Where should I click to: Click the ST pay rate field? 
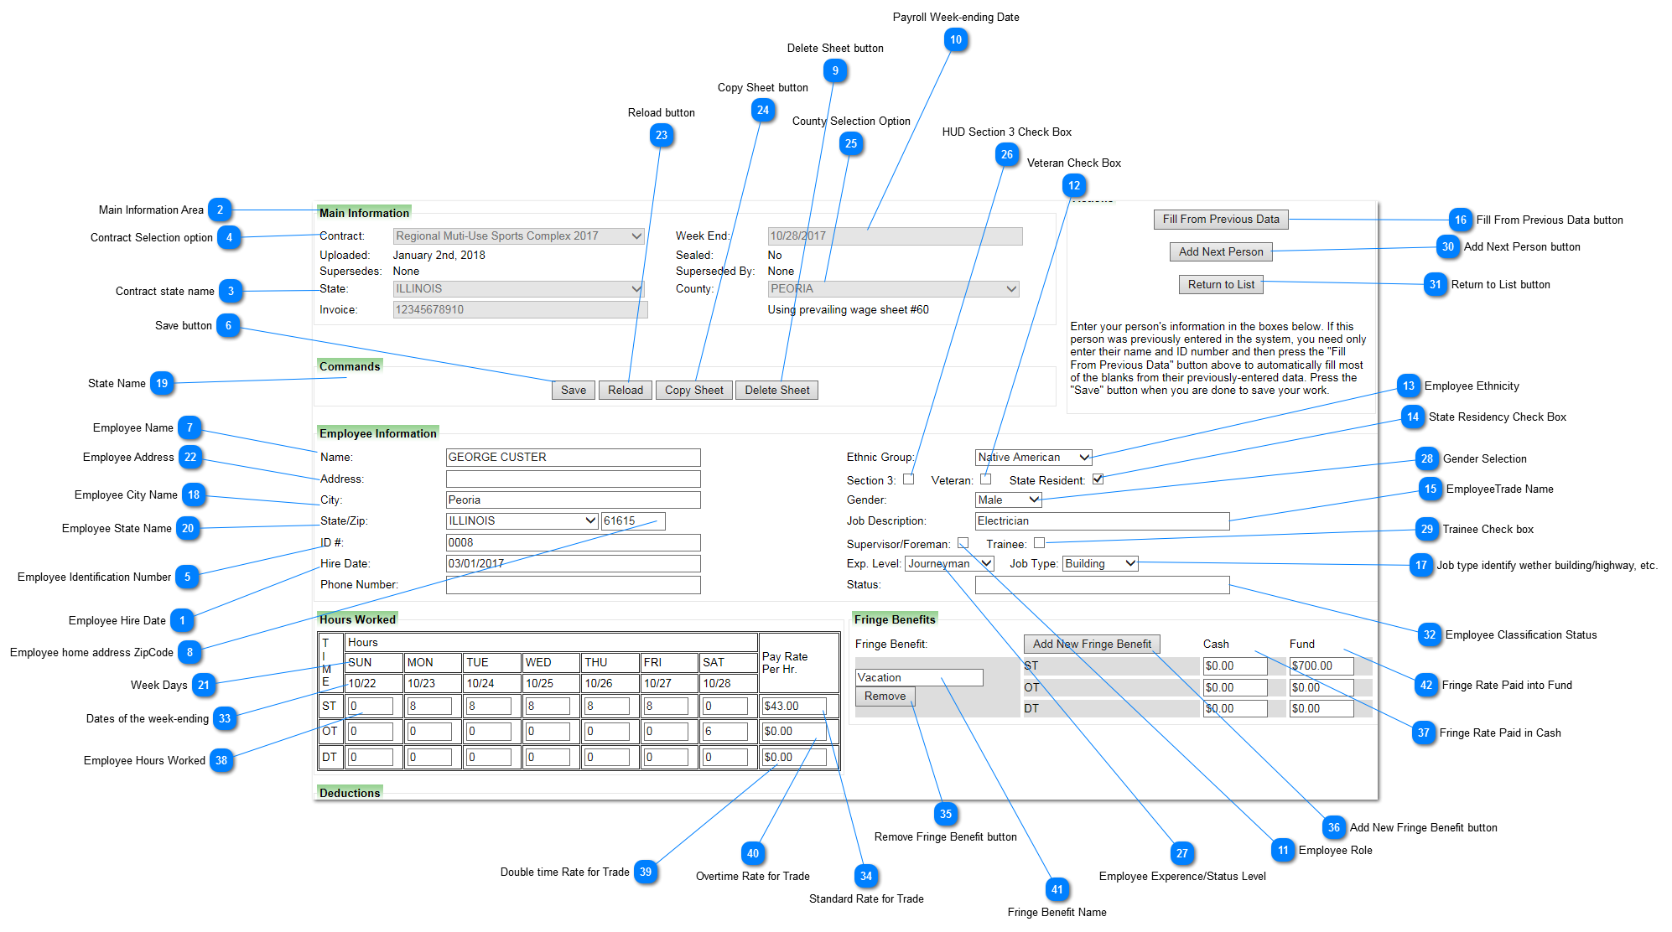pyautogui.click(x=793, y=707)
